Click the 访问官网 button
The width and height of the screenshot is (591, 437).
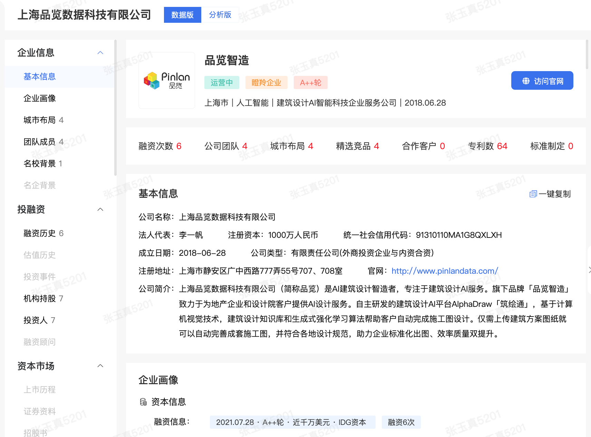(x=542, y=80)
